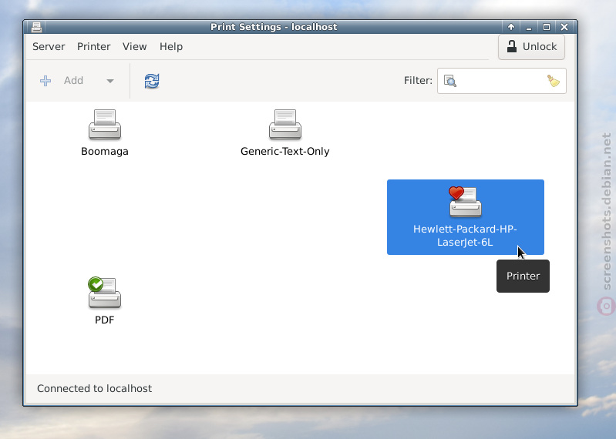Open the Help menu
The image size is (616, 439).
click(x=171, y=47)
